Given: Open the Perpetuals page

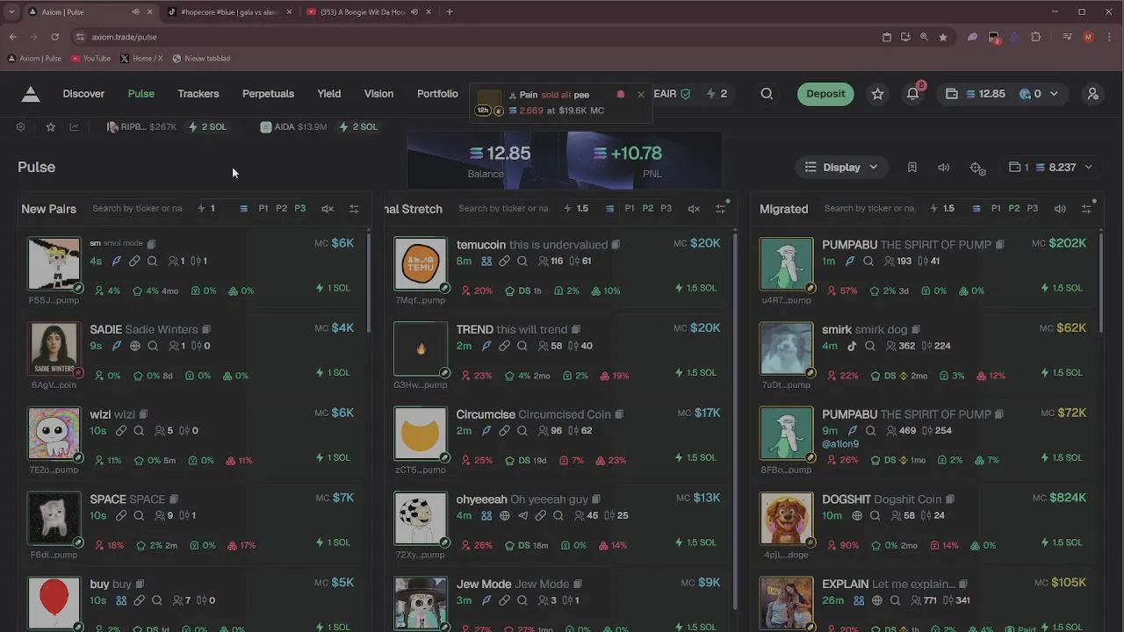Looking at the screenshot, I should point(268,94).
